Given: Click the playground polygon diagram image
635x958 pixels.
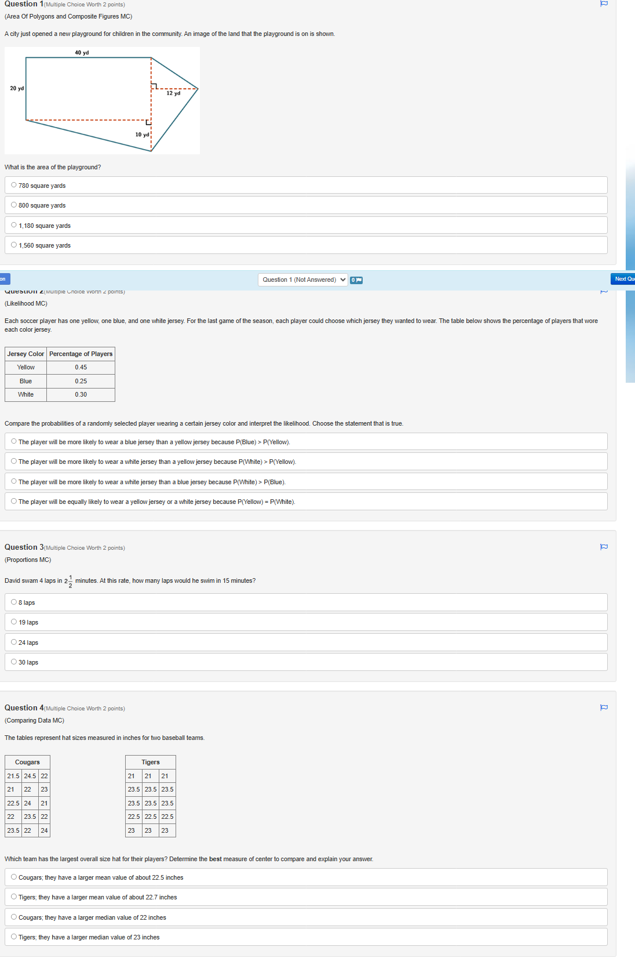Looking at the screenshot, I should pyautogui.click(x=102, y=100).
